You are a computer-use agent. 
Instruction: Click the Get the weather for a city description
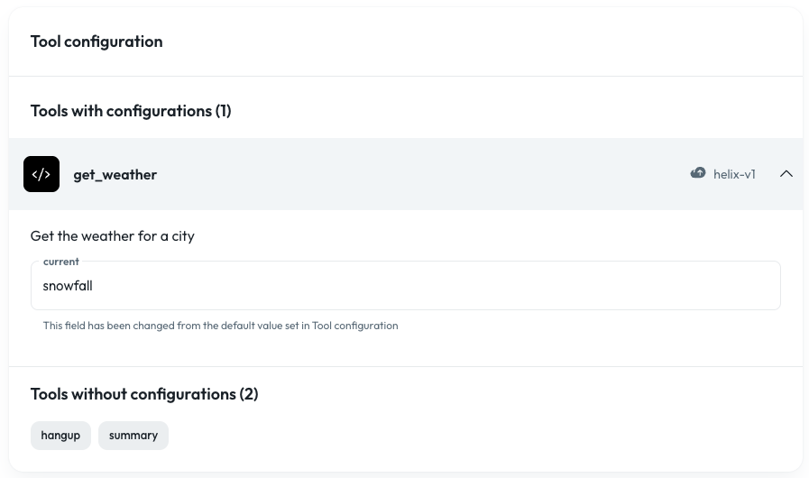pos(113,236)
